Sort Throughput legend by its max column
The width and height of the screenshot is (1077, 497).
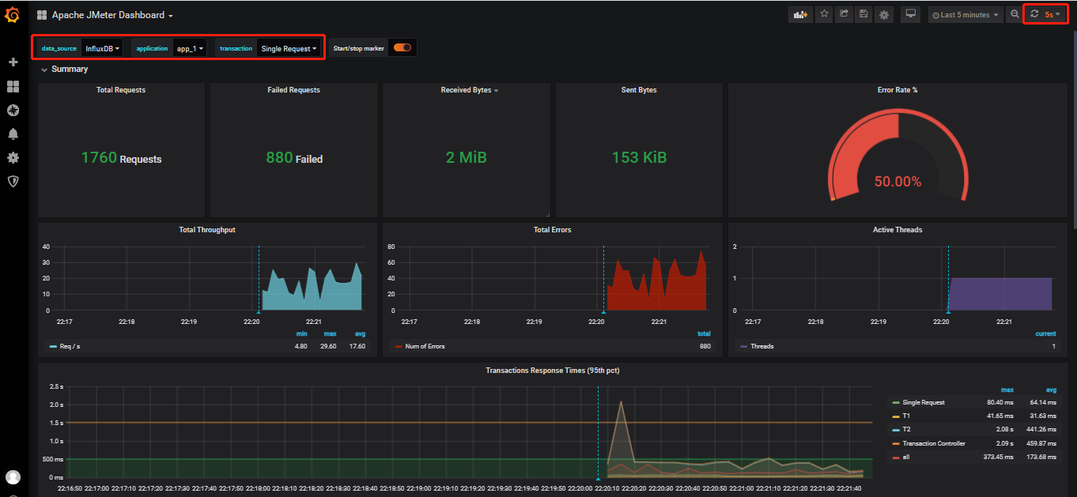point(330,334)
